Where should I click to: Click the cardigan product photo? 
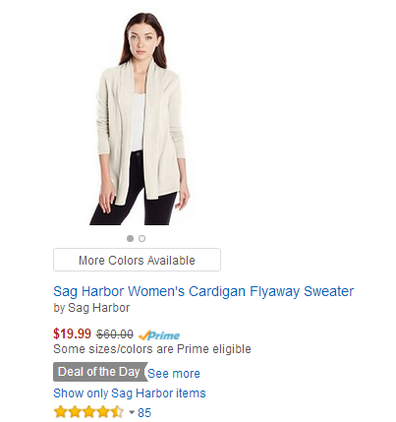click(x=140, y=119)
